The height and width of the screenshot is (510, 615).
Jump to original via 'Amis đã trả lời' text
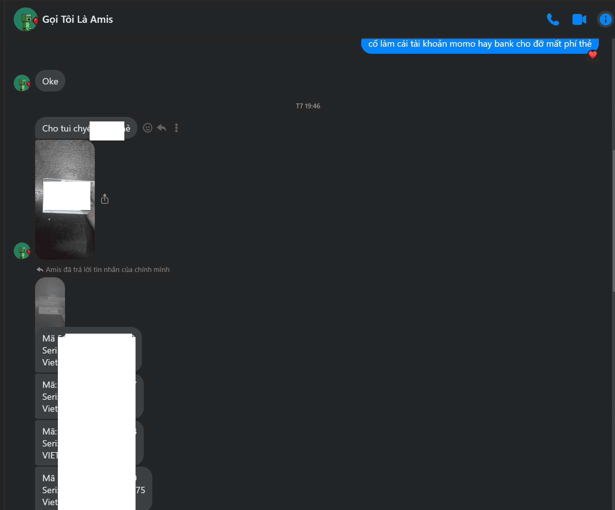tap(108, 270)
